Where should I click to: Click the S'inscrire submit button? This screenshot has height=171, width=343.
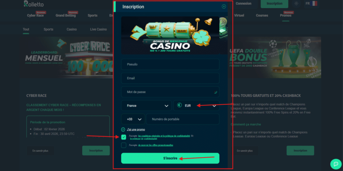point(170,158)
